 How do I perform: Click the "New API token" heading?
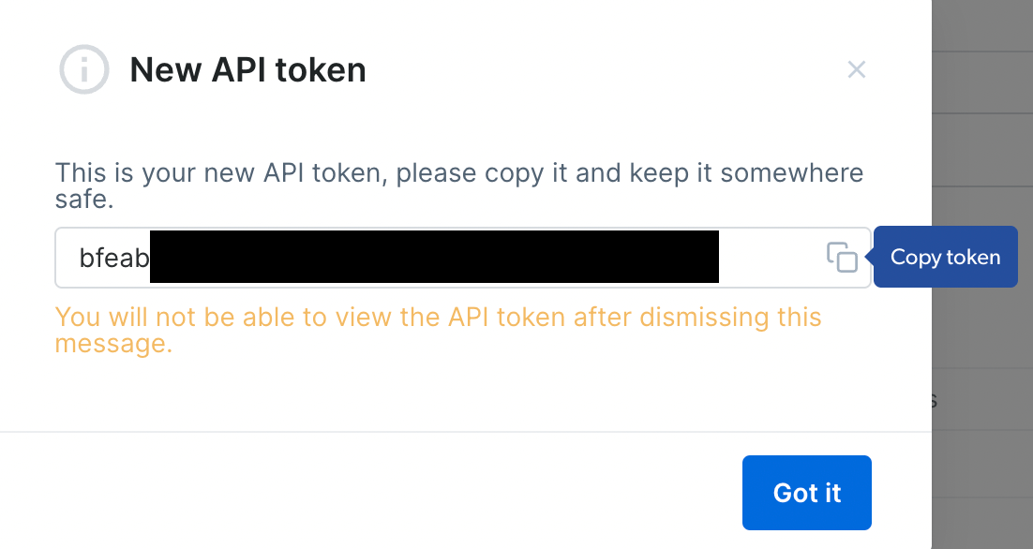coord(247,70)
